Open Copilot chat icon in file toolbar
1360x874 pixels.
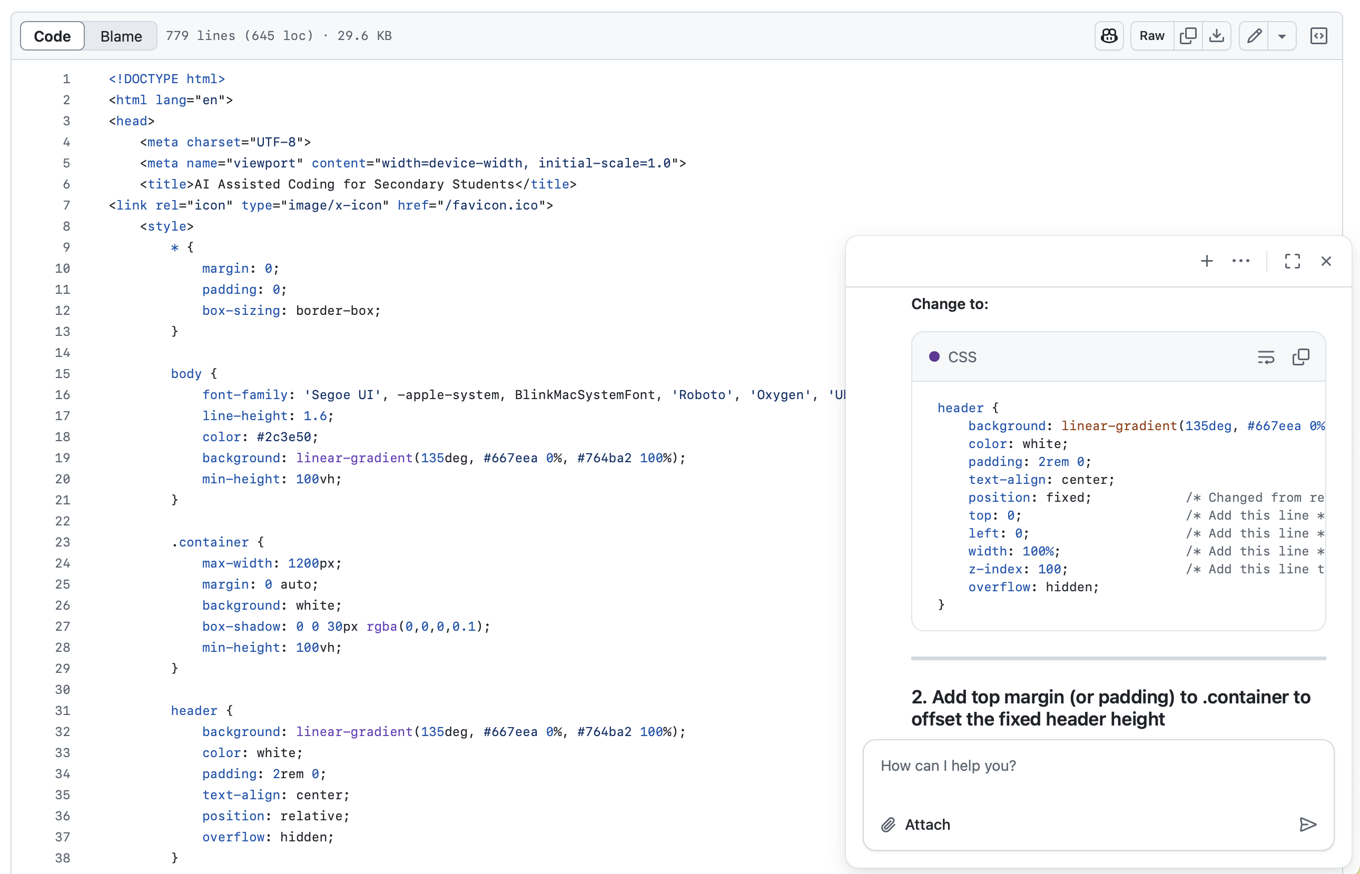[x=1109, y=36]
